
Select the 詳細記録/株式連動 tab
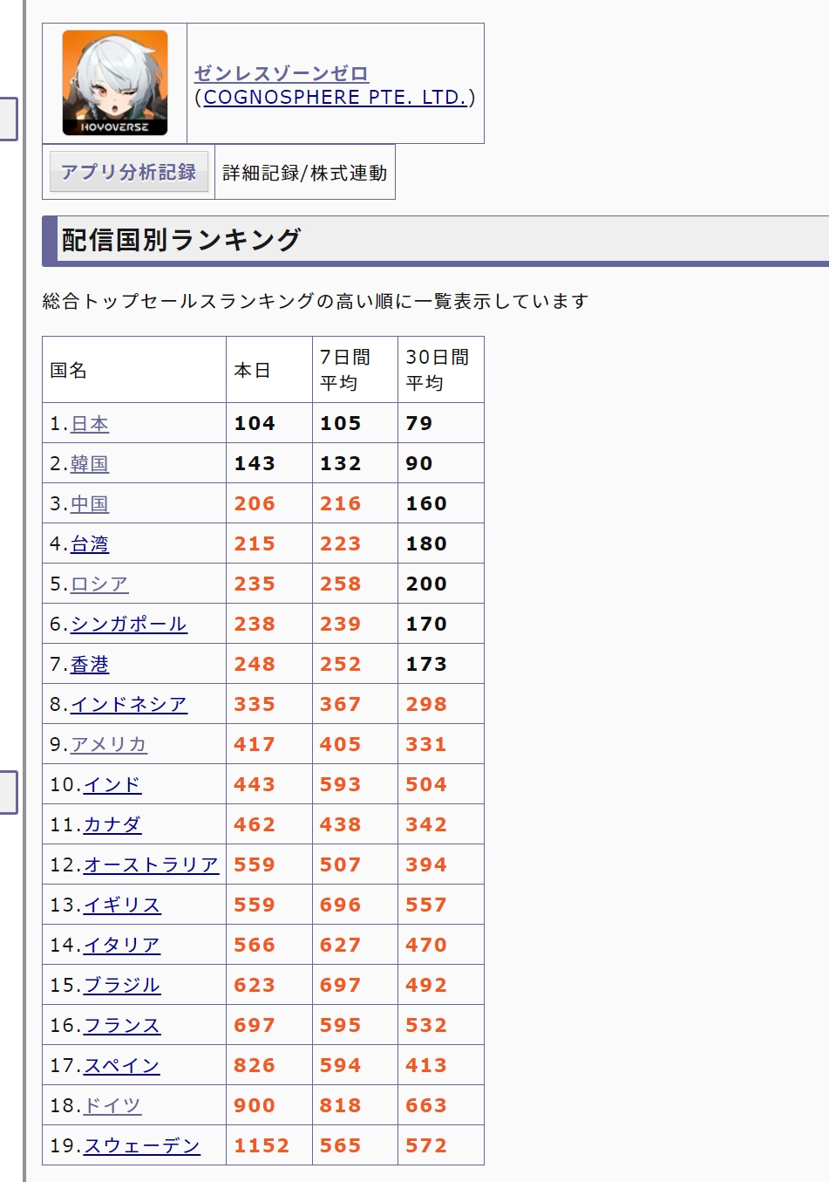[305, 173]
